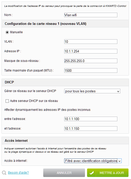Open the Gérer ce réseau DHCP dropdown
131x179 pixels.
(92, 91)
